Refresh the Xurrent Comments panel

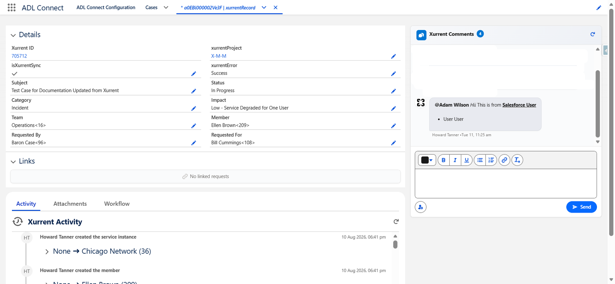pyautogui.click(x=593, y=34)
